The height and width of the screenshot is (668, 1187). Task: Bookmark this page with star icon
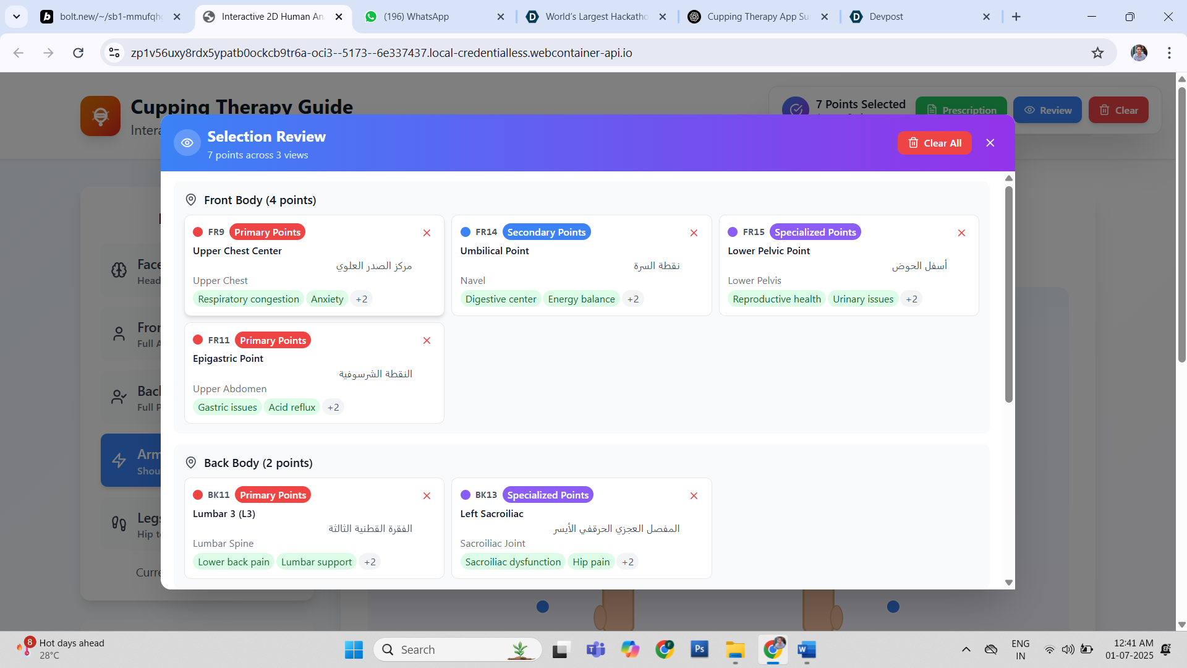(x=1097, y=53)
